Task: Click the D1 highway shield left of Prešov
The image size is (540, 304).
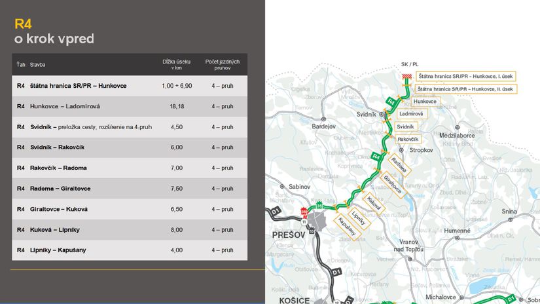Action: click(x=275, y=210)
